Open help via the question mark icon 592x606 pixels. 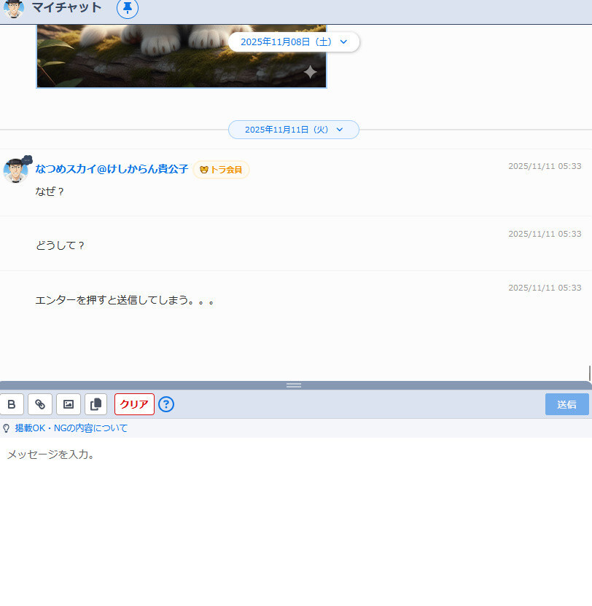[165, 404]
